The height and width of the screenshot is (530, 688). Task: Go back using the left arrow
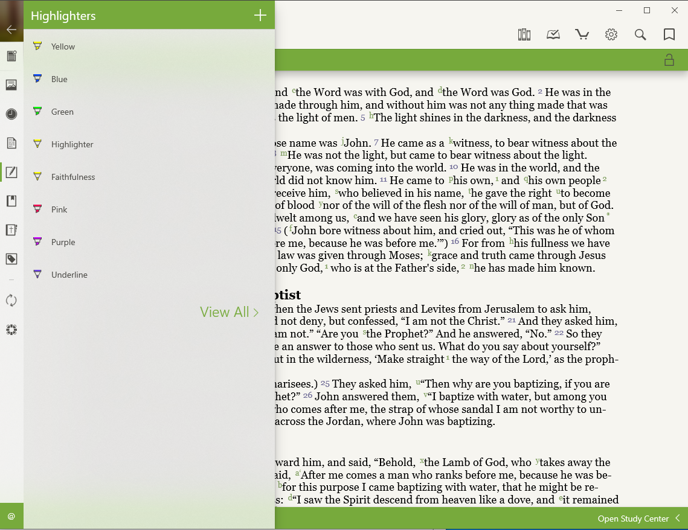pos(11,29)
